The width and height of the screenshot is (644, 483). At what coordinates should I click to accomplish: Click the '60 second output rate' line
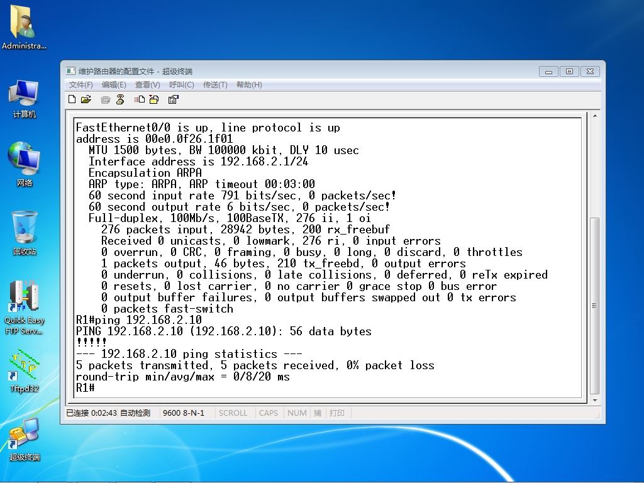(240, 207)
